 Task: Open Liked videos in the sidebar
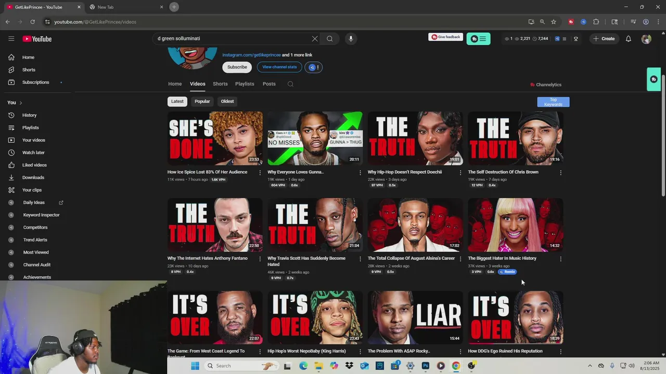(35, 165)
